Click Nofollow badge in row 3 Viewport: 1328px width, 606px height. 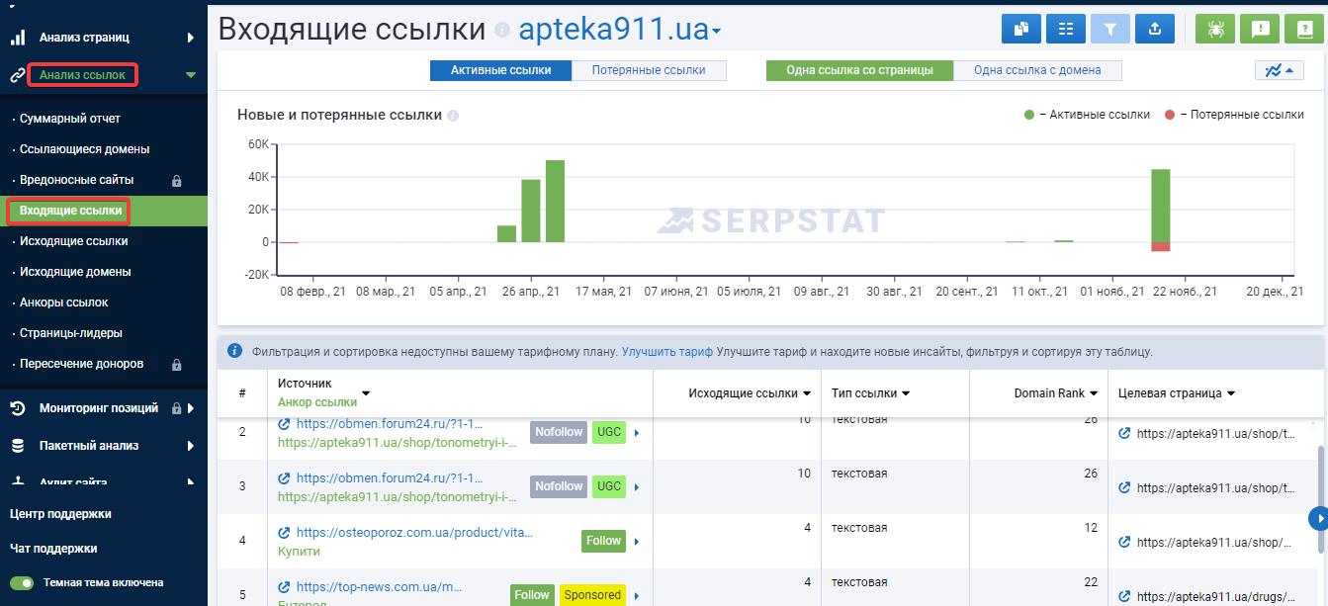559,486
